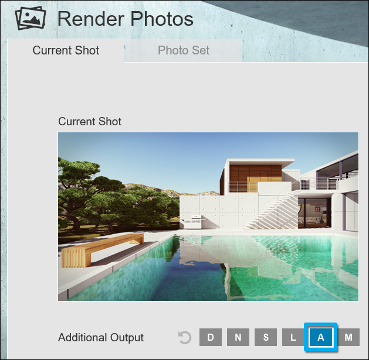Toggle the S specular map output
This screenshot has width=369, height=360.
(x=266, y=337)
